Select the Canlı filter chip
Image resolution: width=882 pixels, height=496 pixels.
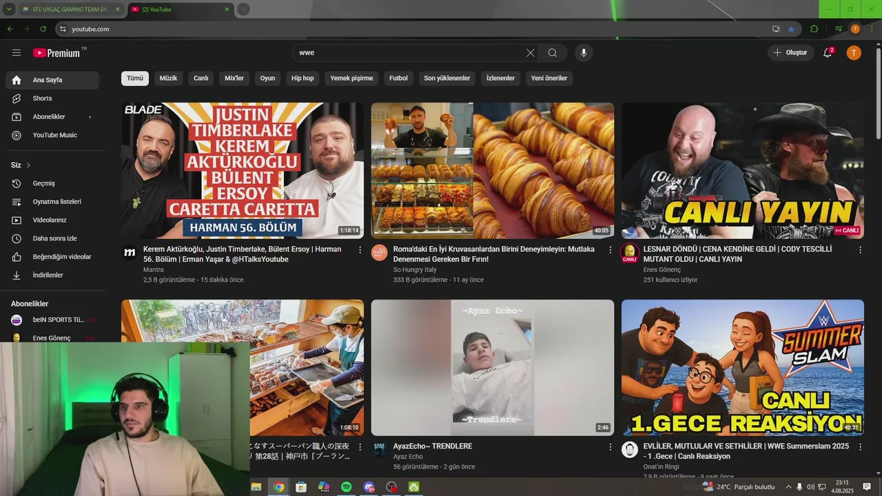point(201,79)
